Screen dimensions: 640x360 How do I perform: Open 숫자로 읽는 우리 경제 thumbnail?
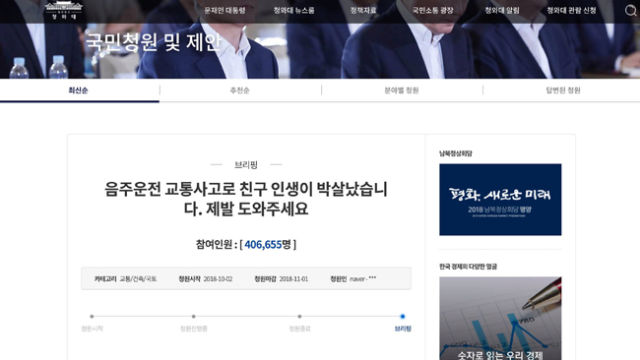tap(500, 319)
